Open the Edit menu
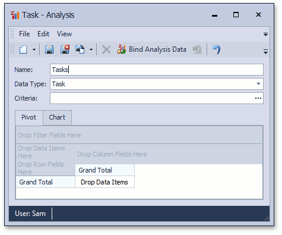 [x=43, y=34]
